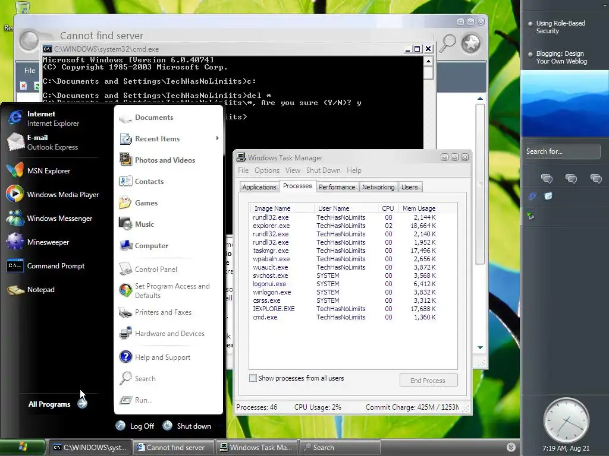Open Computer from Start menu

point(143,245)
